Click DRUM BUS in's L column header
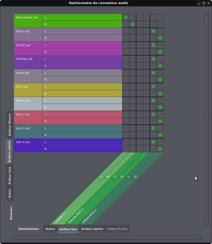Viewport: 212px width, 244px height. (129, 177)
